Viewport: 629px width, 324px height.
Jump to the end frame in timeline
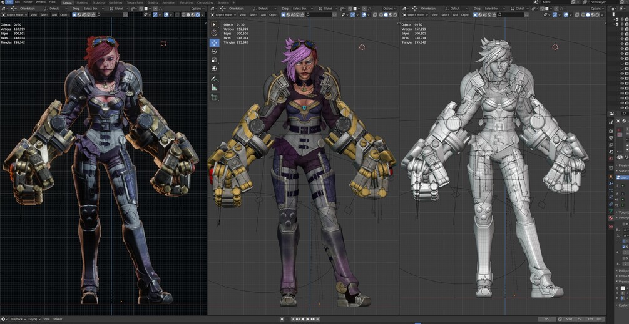[318, 319]
